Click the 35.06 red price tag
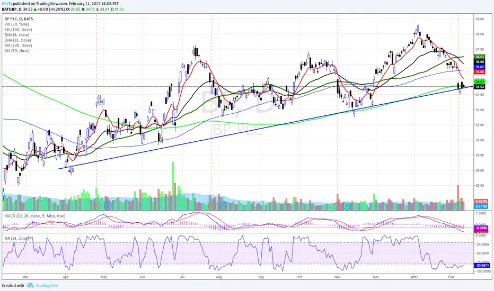 (480, 72)
